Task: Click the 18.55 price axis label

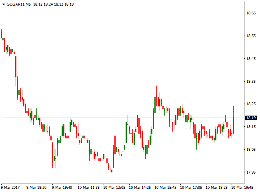Action: (251, 36)
